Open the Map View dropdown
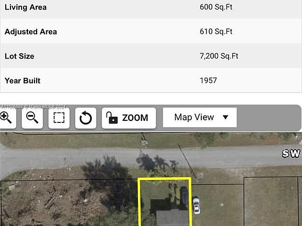The height and width of the screenshot is (226, 302). 200,117
